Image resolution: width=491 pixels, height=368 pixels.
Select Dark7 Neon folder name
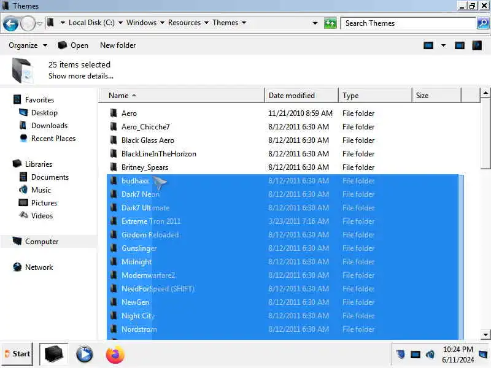pyautogui.click(x=141, y=194)
